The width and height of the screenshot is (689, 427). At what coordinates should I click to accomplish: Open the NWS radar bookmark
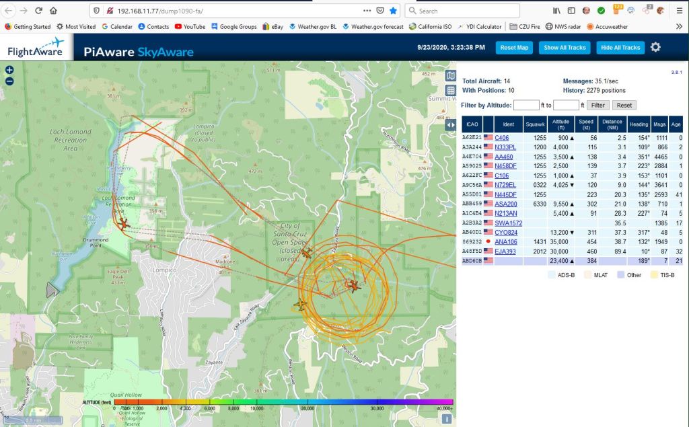click(563, 27)
